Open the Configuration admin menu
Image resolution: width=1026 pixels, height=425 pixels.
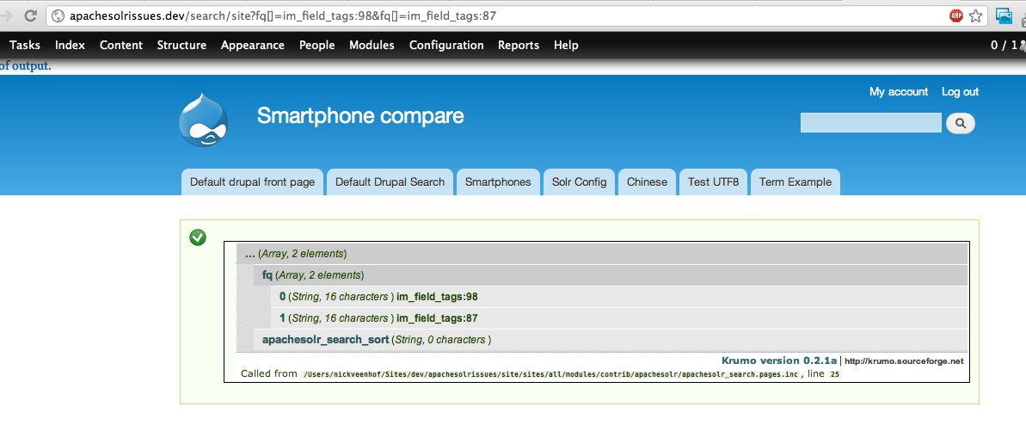tap(446, 46)
